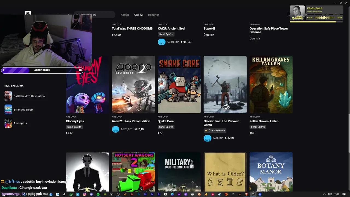Image resolution: width=350 pixels, height=197 pixels.
Task: Open the Epic Games logo home
Action: point(28,13)
